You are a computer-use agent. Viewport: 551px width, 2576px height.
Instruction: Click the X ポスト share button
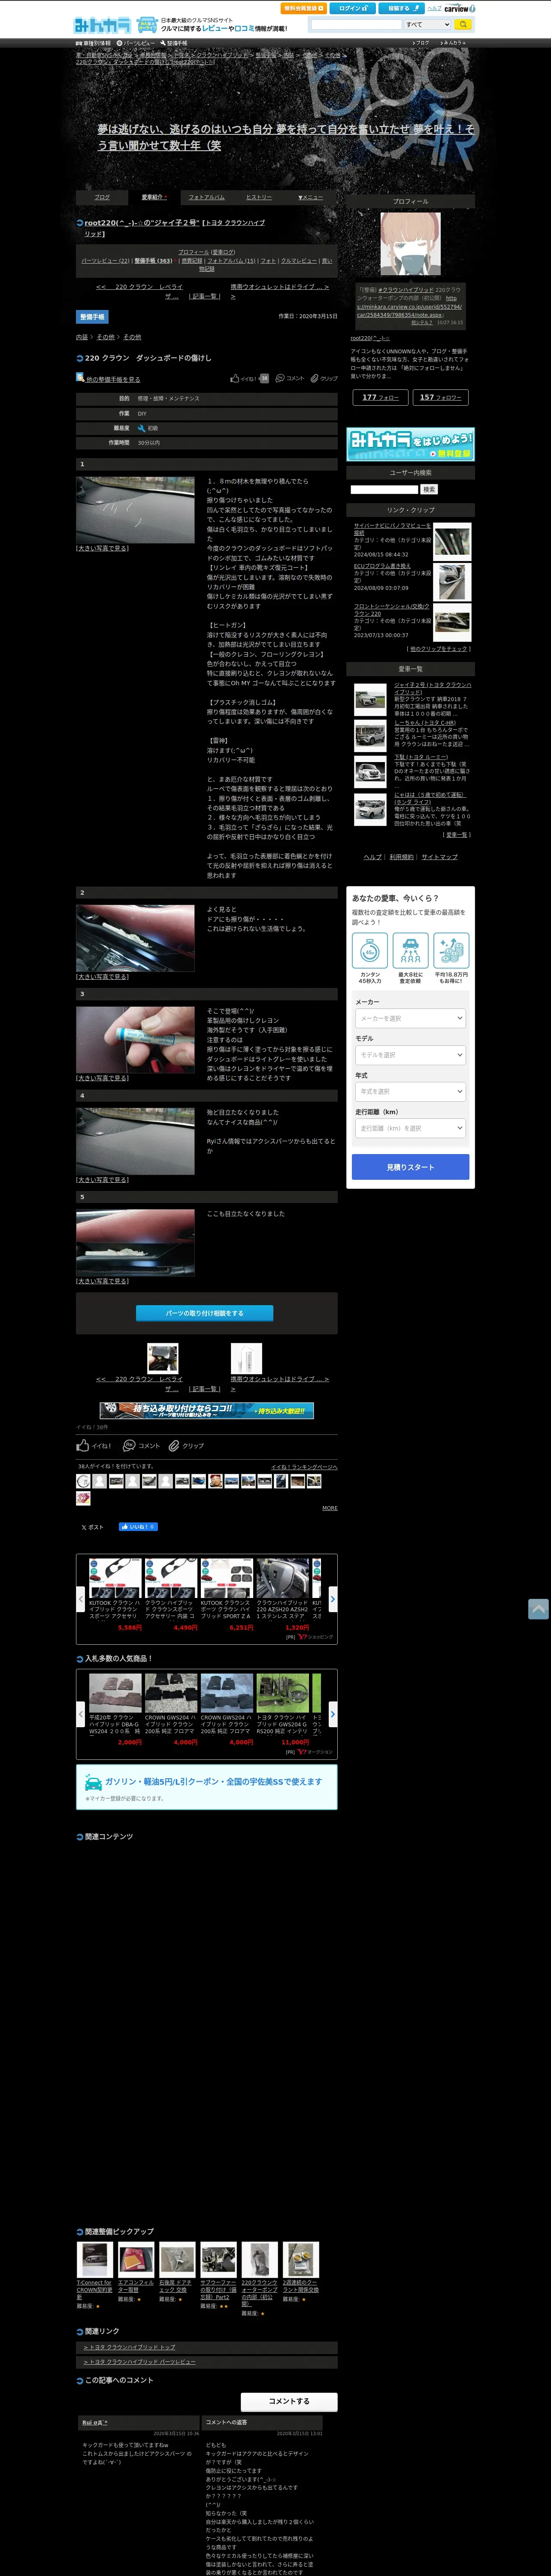point(92,1527)
